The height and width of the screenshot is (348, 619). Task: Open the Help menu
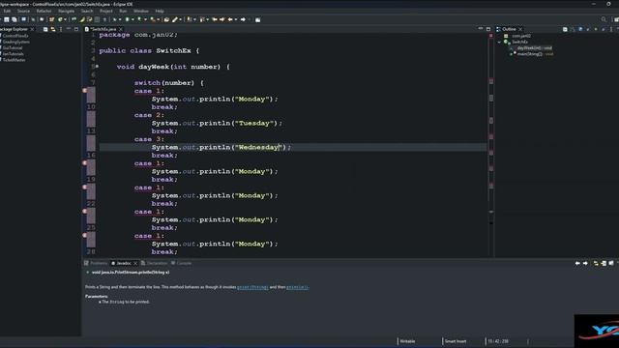point(160,11)
